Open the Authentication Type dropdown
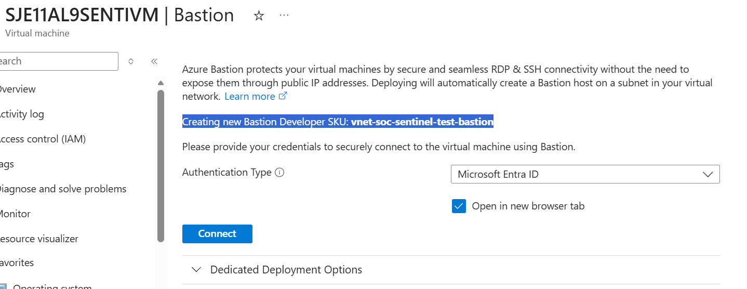This screenshot has height=289, width=747. click(585, 174)
